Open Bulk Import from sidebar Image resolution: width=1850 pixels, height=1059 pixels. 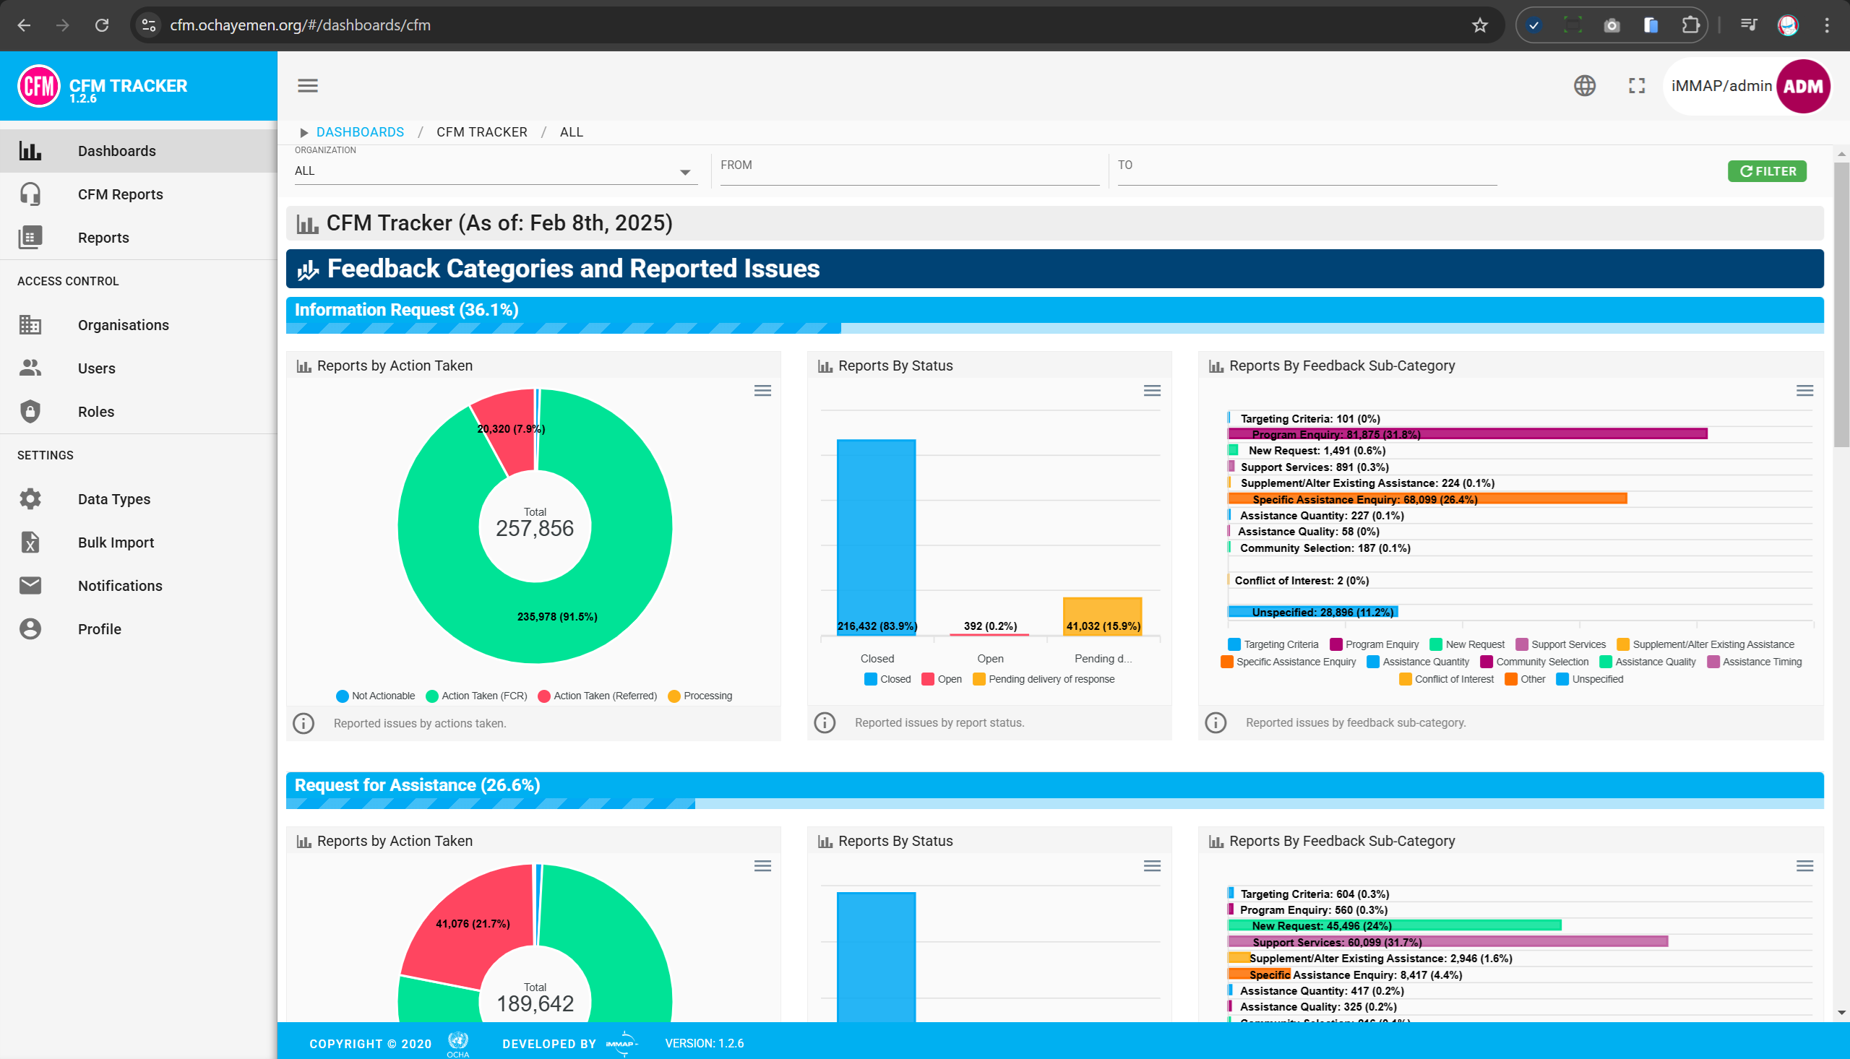click(x=116, y=543)
